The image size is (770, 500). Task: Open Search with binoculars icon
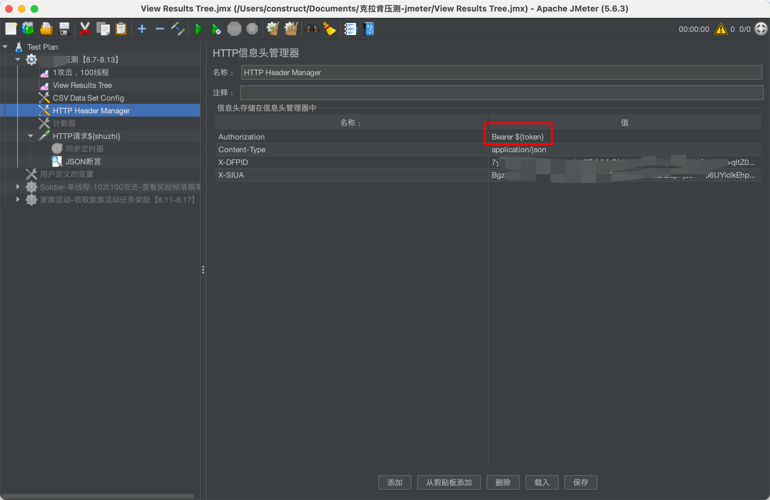pos(312,29)
